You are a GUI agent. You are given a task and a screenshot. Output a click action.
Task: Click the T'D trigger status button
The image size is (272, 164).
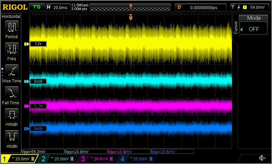click(36, 7)
